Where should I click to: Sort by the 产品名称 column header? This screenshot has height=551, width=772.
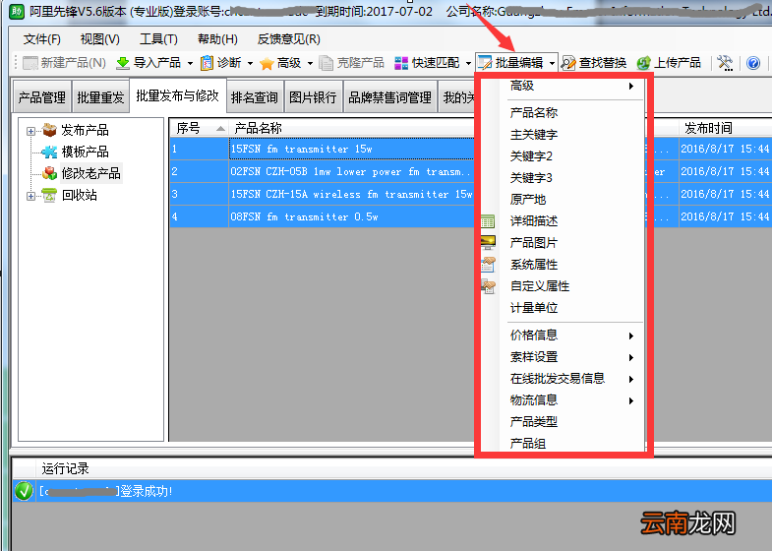[352, 128]
